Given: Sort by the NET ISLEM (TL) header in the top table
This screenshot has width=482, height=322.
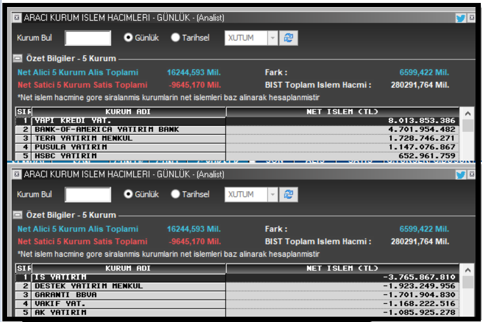Looking at the screenshot, I should click(342, 112).
